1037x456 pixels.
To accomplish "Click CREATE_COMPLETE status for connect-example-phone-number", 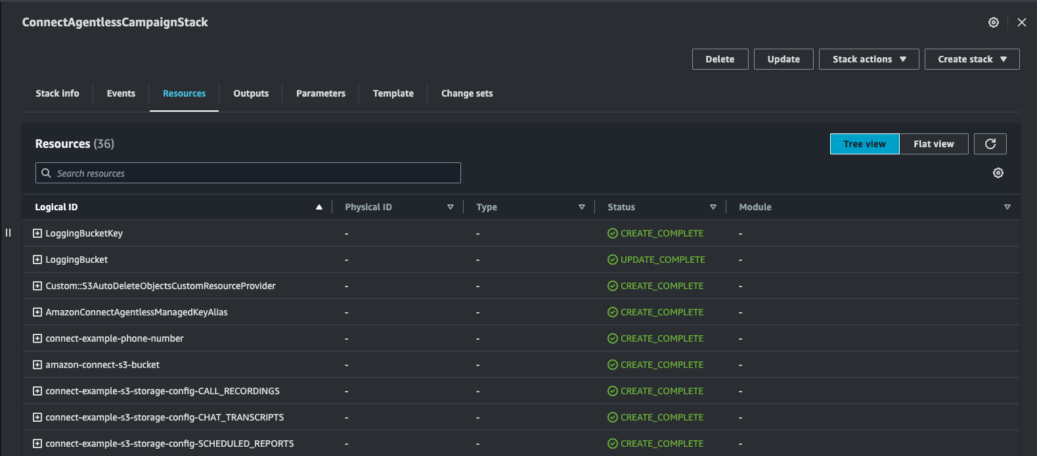I will (662, 338).
